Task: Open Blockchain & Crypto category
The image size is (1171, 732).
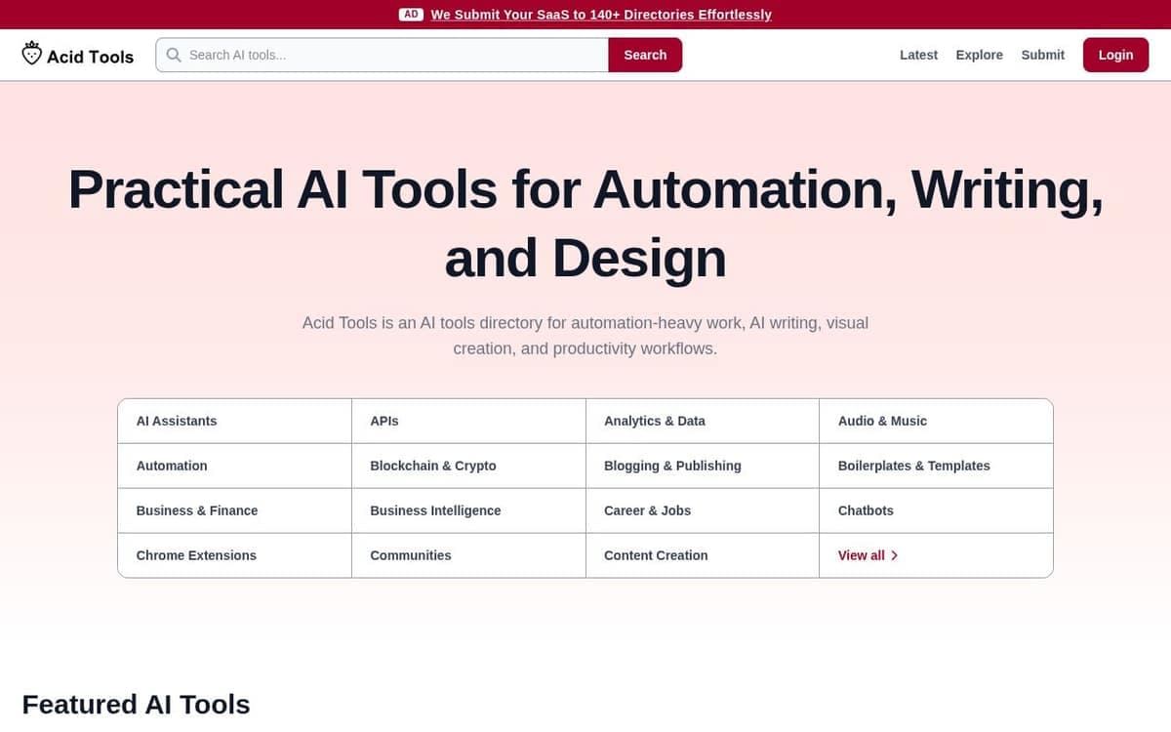Action: click(468, 466)
